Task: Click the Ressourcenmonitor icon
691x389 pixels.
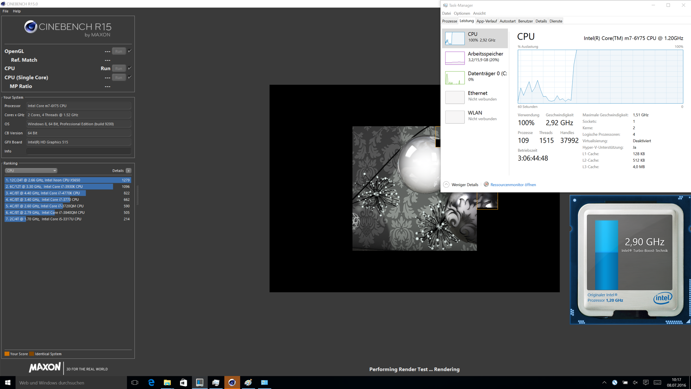Action: [486, 184]
